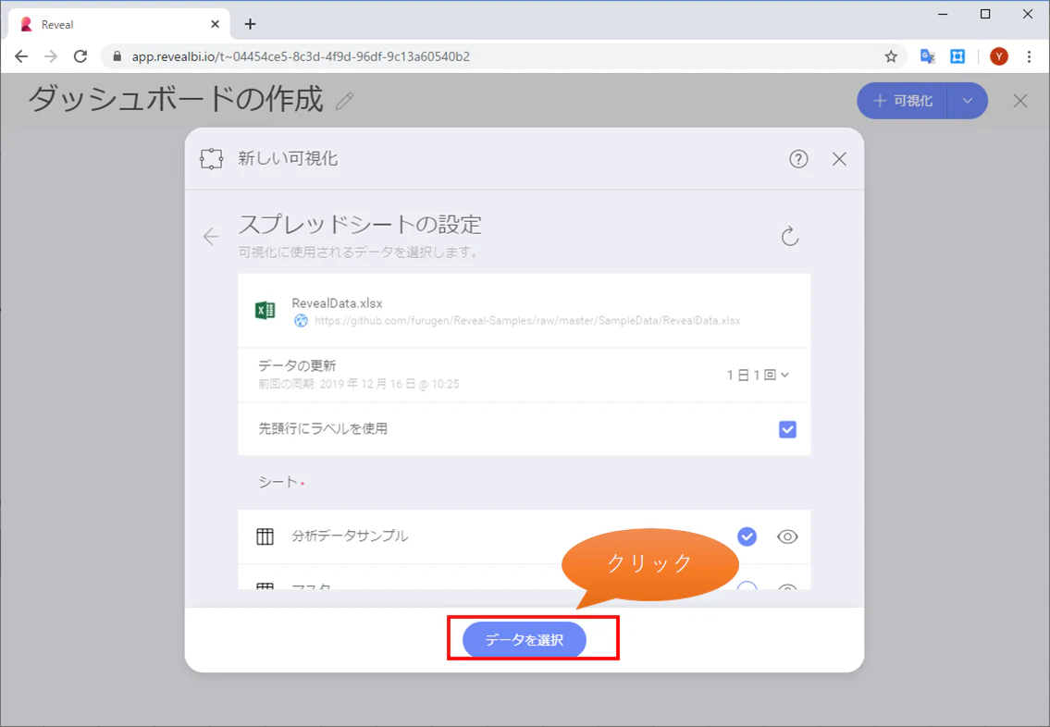The image size is (1050, 727).
Task: Click the RevealData.xlsx file name
Action: point(337,303)
